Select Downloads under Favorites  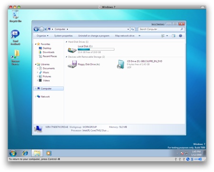click(47, 52)
